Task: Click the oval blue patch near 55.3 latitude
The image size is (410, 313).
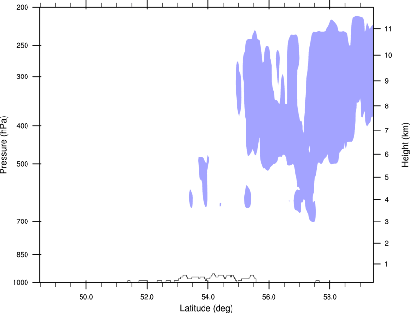Action: pos(247,197)
